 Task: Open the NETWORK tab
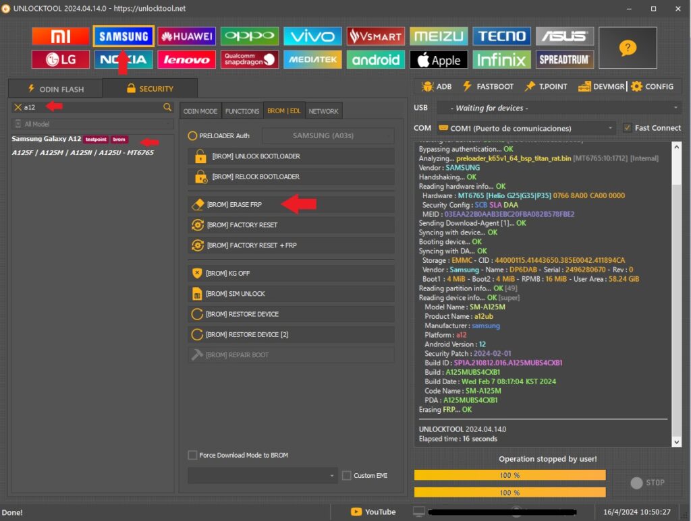point(323,111)
